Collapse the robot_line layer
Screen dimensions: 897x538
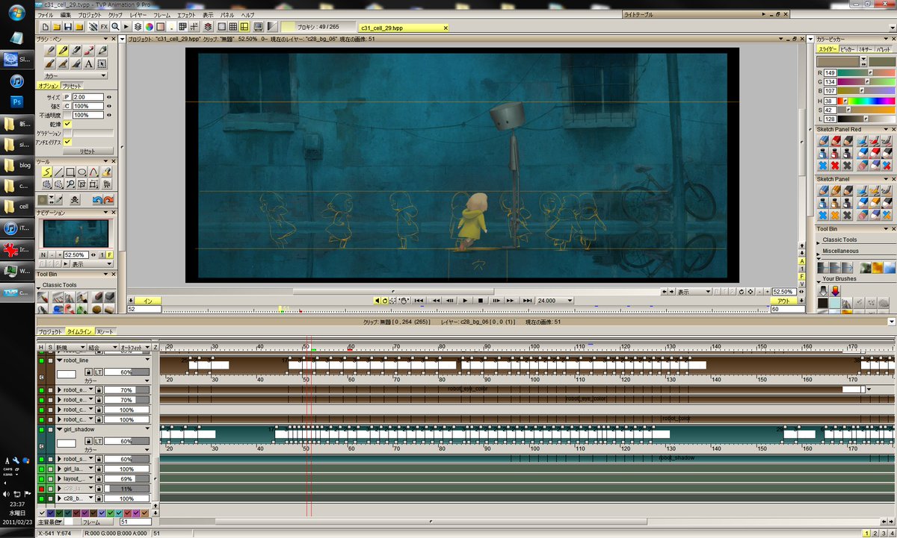[60, 360]
